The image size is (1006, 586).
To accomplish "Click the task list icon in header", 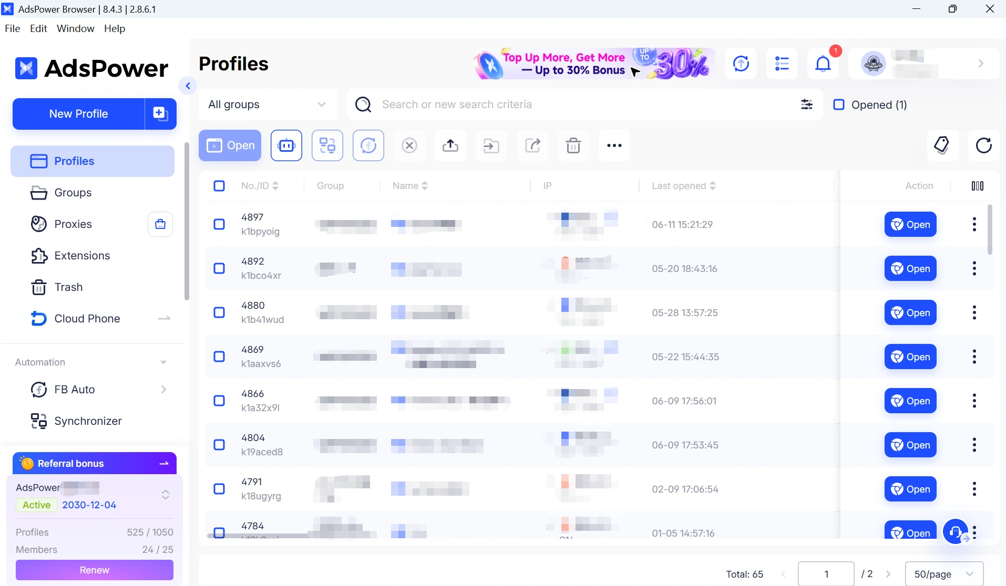I will coord(782,64).
